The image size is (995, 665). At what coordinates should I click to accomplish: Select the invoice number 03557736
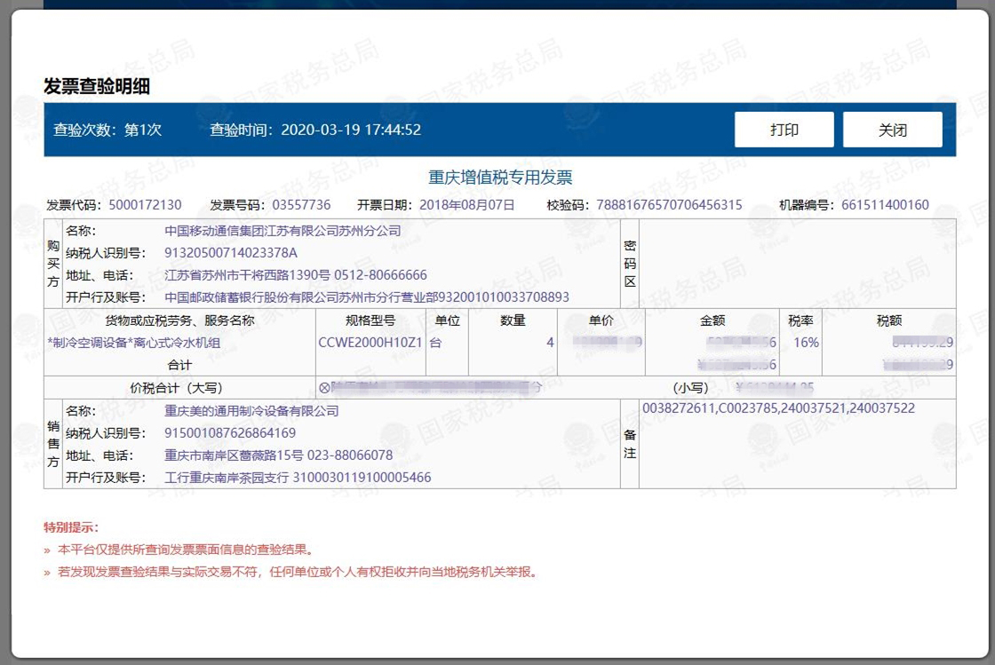pyautogui.click(x=301, y=205)
